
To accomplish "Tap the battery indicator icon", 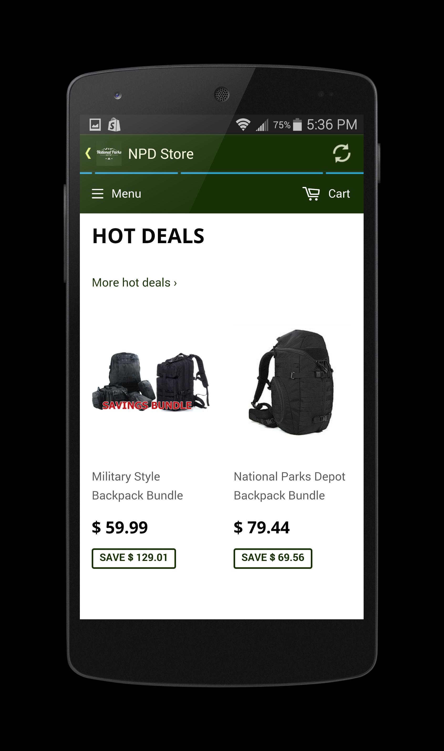I will click(297, 125).
